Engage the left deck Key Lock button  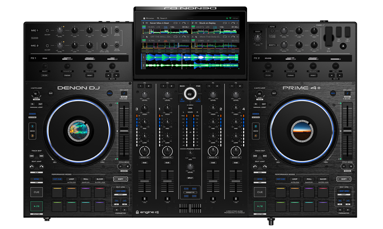pos(124,94)
